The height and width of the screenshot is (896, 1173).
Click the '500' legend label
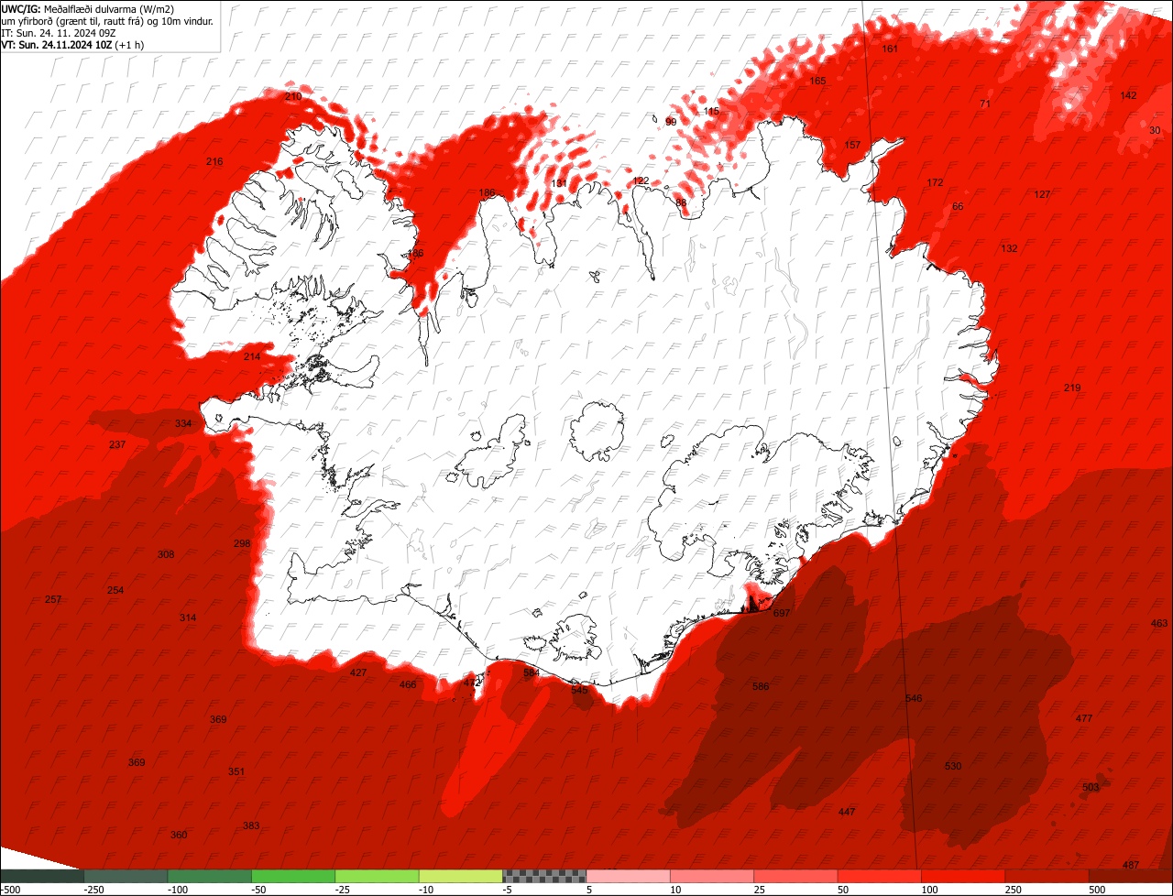pyautogui.click(x=1097, y=890)
